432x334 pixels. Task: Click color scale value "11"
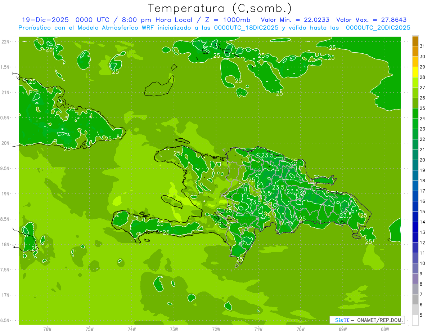[423, 253]
